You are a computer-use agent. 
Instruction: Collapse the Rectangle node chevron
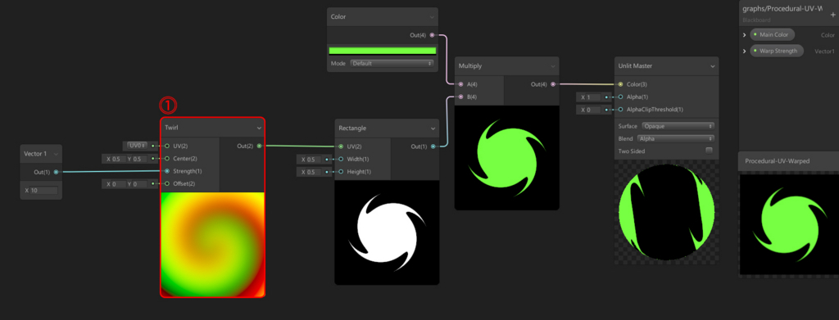tap(433, 128)
